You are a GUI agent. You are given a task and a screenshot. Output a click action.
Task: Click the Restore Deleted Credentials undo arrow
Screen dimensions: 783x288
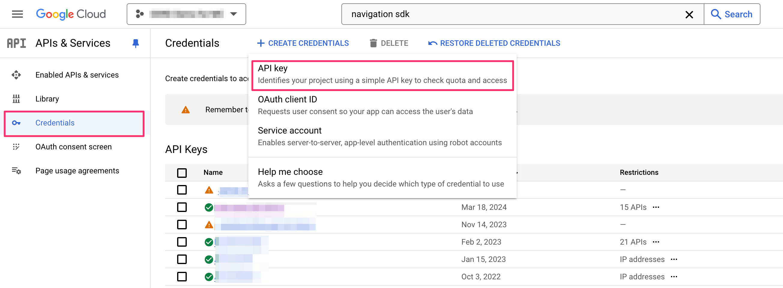coord(432,43)
